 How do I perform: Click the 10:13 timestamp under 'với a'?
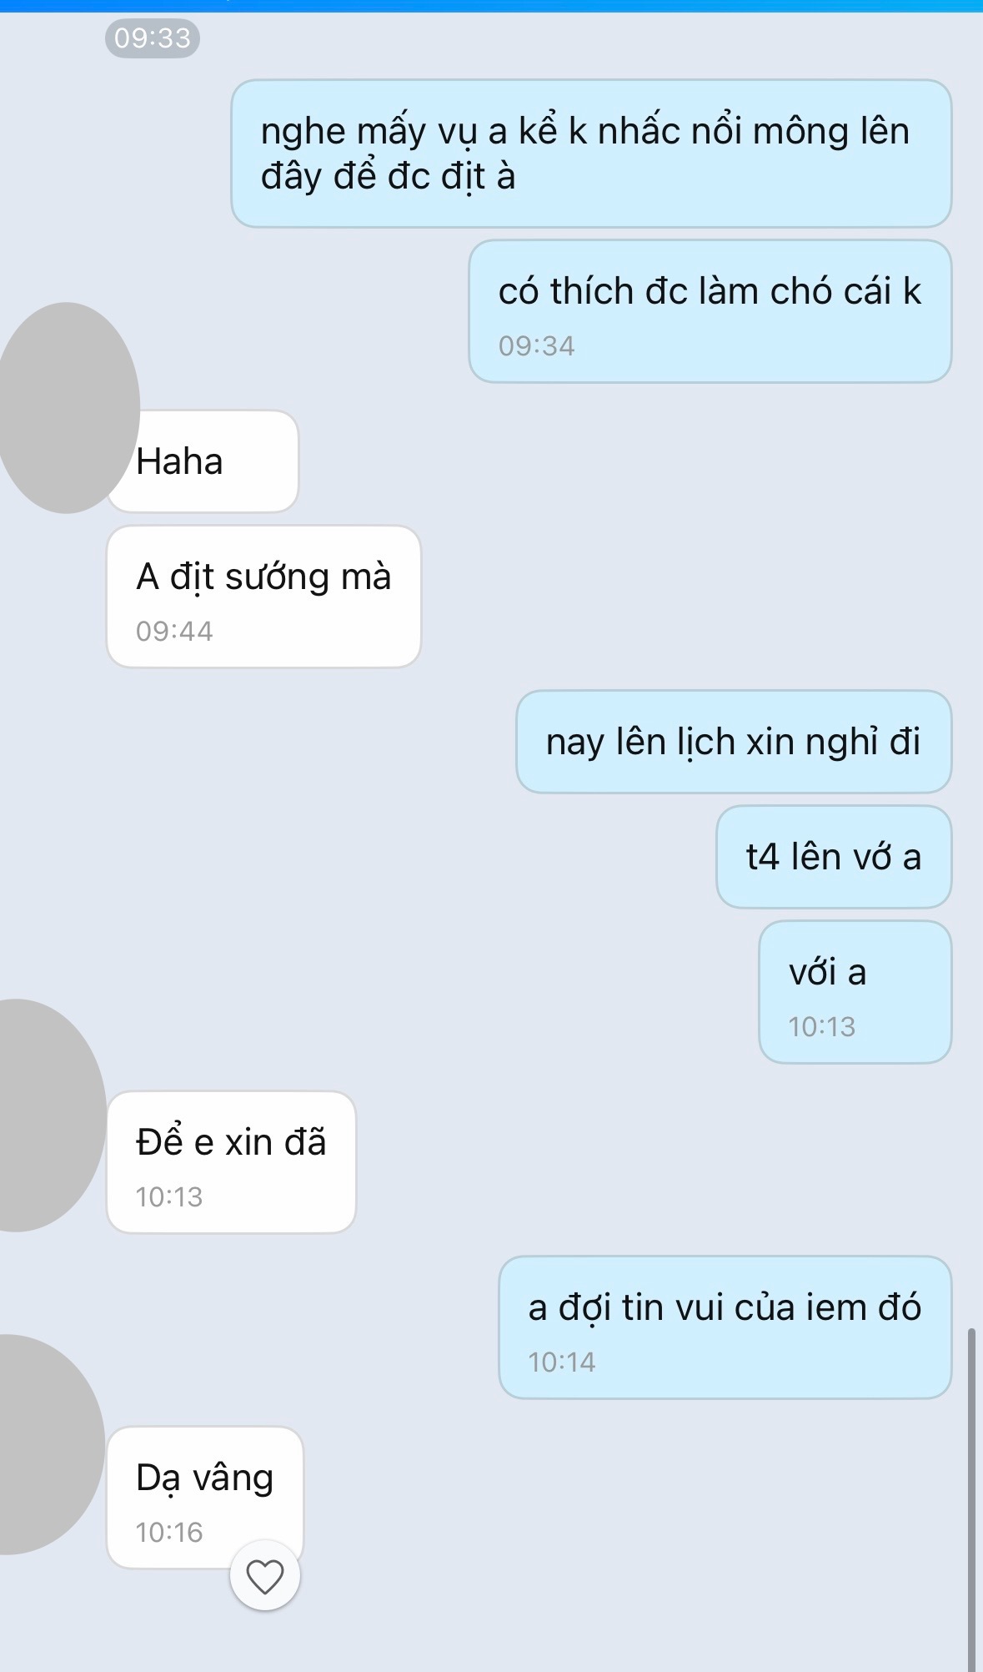click(822, 1026)
